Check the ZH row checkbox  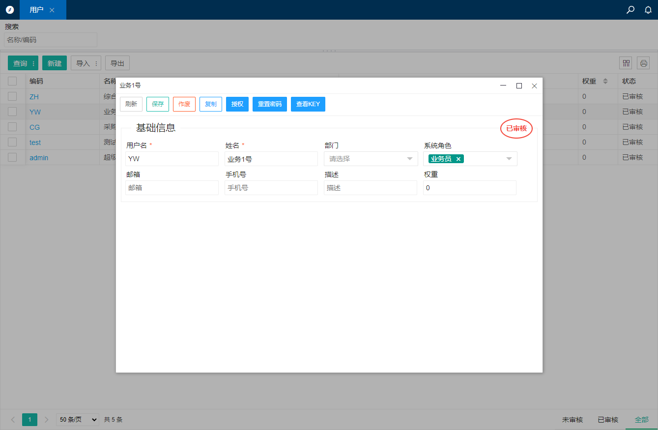(12, 96)
